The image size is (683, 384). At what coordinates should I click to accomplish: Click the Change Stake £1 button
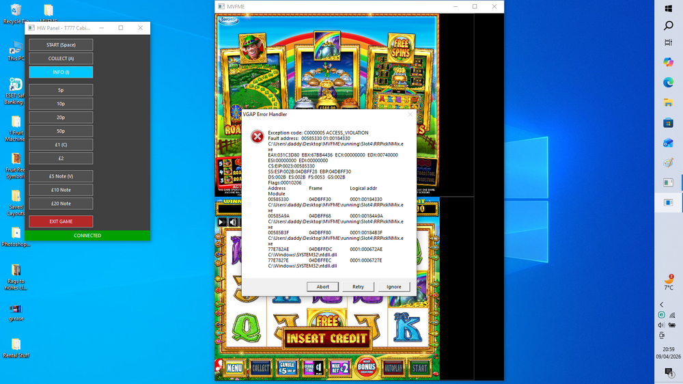[x=313, y=368]
